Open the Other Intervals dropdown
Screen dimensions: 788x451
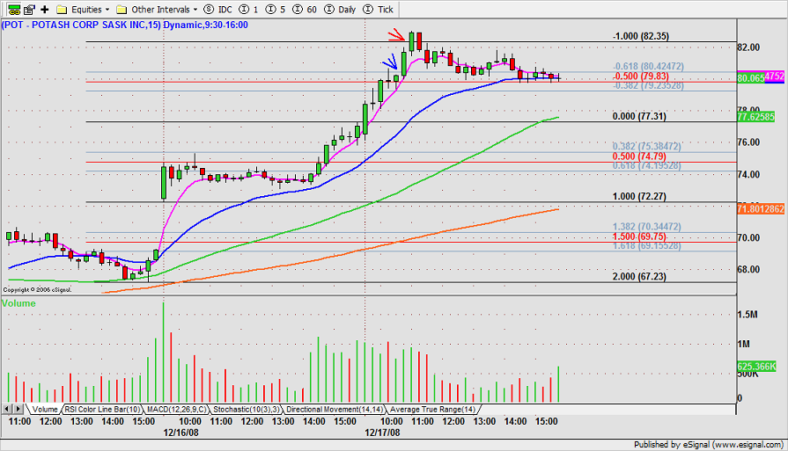[157, 9]
